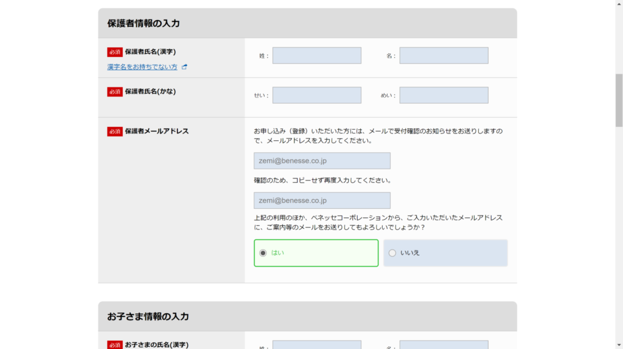Click the guardian 姓 kanji input field

coord(316,55)
